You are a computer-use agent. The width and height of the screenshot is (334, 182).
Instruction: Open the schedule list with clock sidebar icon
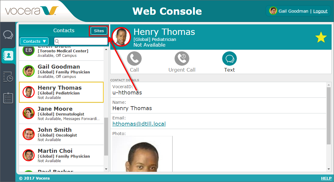click(x=8, y=77)
